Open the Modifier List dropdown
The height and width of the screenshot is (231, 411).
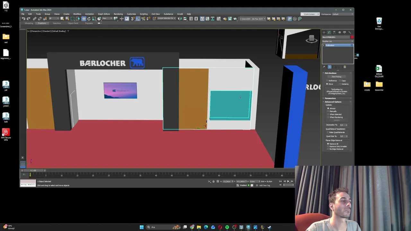pyautogui.click(x=337, y=41)
